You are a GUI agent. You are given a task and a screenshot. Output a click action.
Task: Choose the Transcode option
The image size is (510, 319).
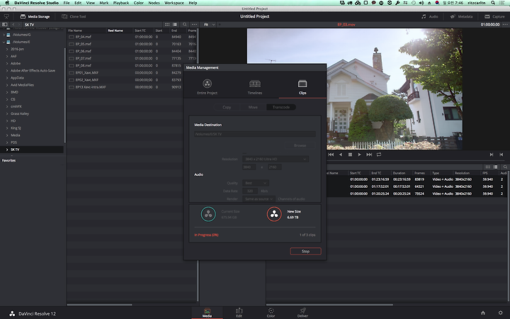(281, 107)
